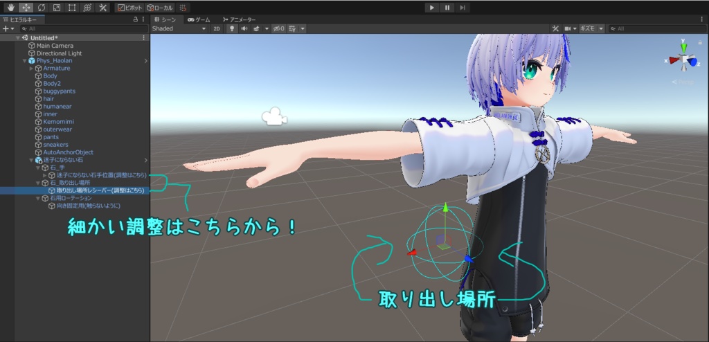Open grid settings dropdown arrow
The height and width of the screenshot is (342, 709).
point(303,28)
